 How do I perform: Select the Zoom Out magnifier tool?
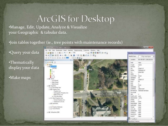(48, 55)
